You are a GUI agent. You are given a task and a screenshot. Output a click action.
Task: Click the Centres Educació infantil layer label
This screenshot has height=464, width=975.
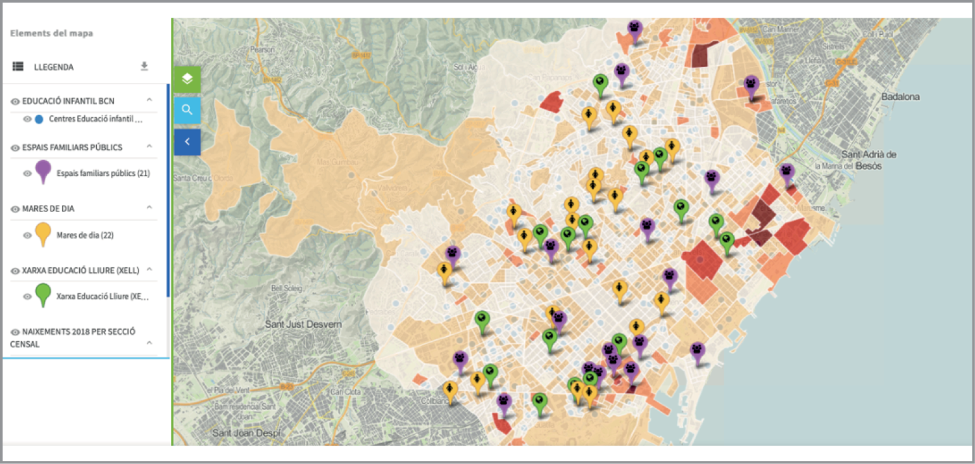(96, 119)
